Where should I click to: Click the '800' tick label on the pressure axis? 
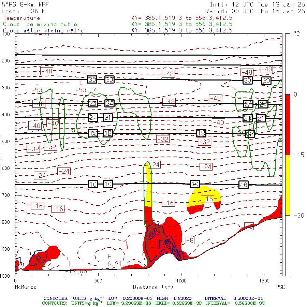pos(6,222)
